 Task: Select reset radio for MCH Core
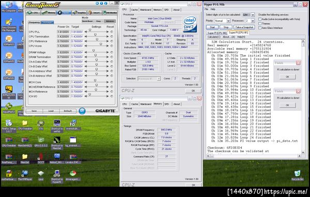point(112,82)
